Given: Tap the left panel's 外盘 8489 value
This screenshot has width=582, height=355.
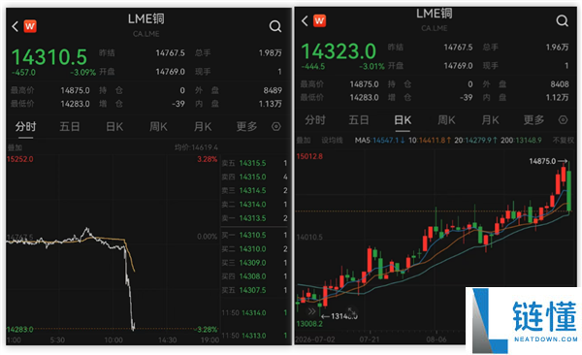Looking at the screenshot, I should [273, 90].
